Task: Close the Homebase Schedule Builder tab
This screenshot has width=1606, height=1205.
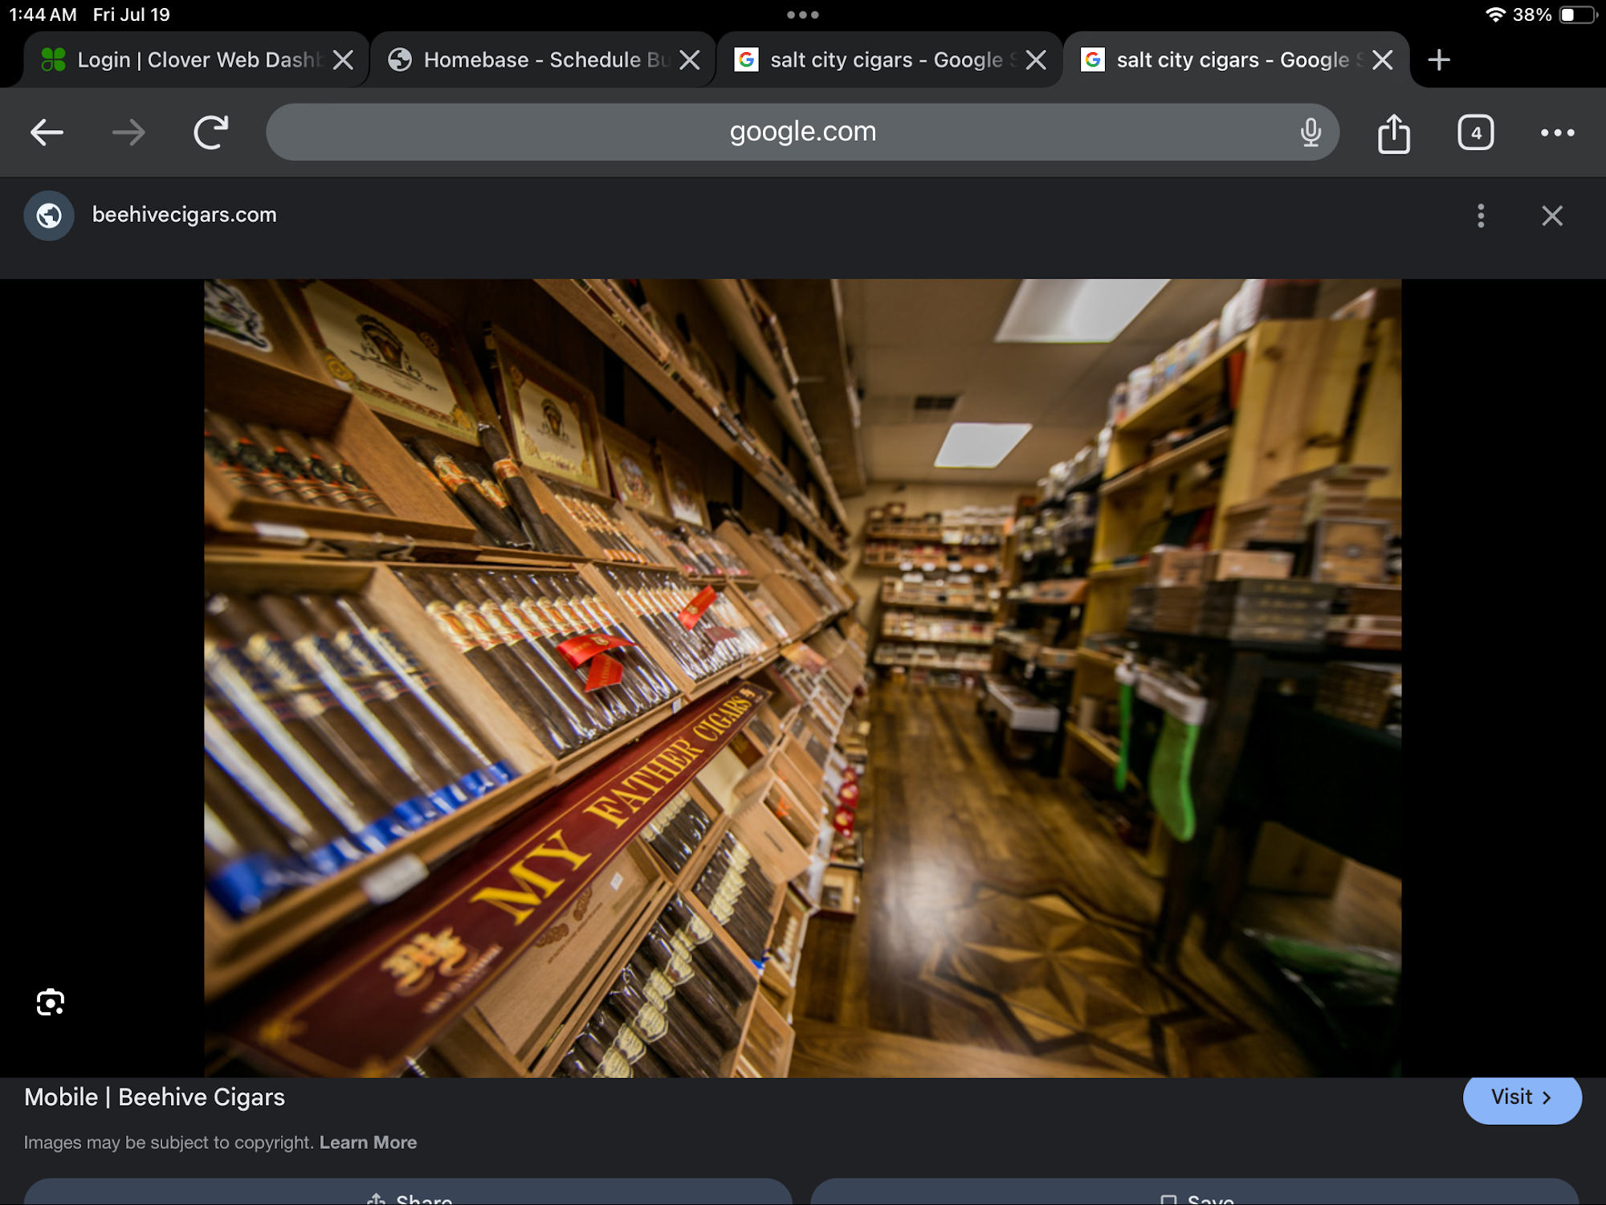Action: [690, 59]
